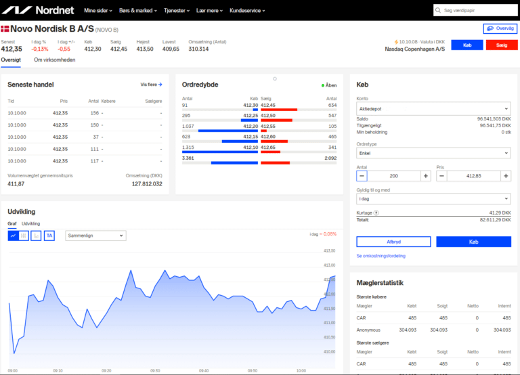Click the Overvåg watch button
Image resolution: width=520 pixels, height=375 pixels.
[x=500, y=28]
